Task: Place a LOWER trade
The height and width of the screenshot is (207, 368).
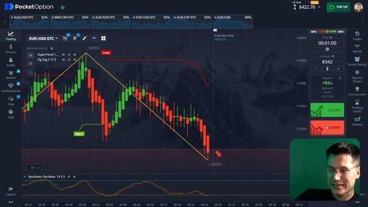Action: [327, 128]
